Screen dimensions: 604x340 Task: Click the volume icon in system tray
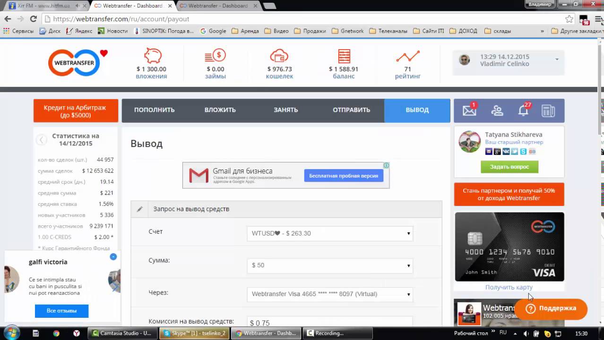pos(526,333)
